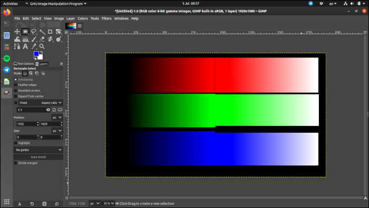
Task: Open image menu button at ruler corner
Action: click(66, 32)
